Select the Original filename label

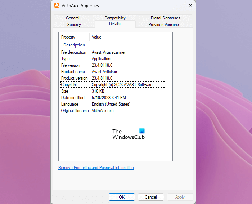pyautogui.click(x=75, y=111)
